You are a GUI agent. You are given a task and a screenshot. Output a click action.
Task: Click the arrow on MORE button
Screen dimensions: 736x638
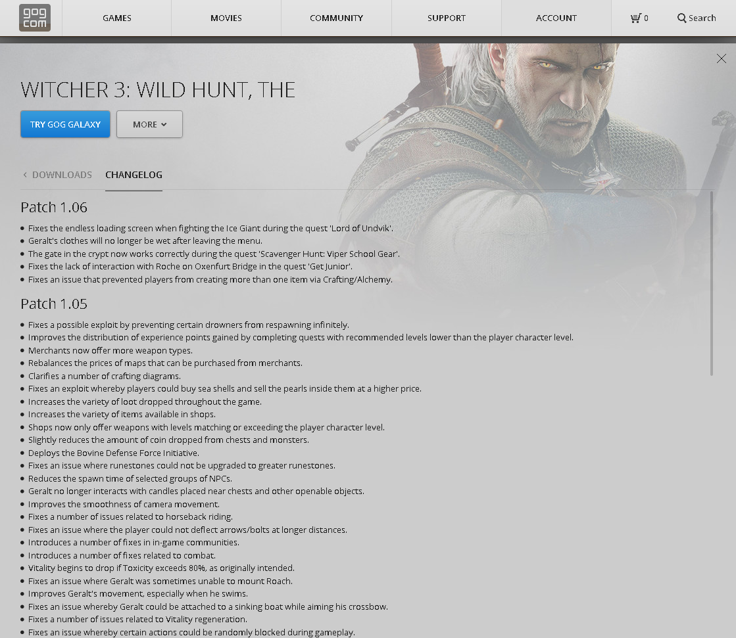164,125
